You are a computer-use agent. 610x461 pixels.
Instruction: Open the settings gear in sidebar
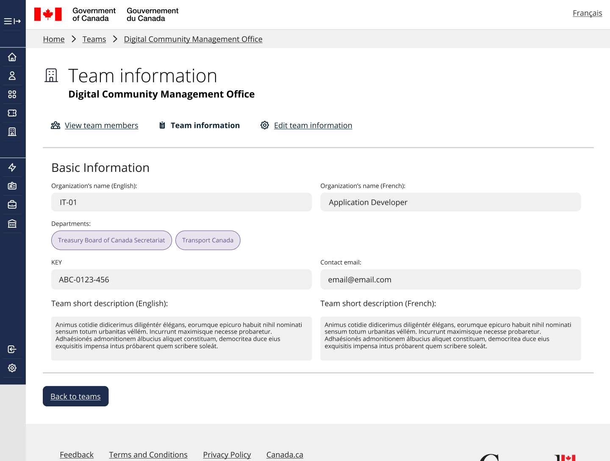coord(12,368)
